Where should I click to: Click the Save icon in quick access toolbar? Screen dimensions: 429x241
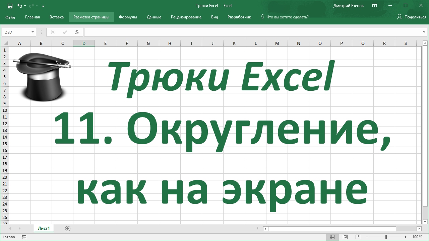point(10,6)
